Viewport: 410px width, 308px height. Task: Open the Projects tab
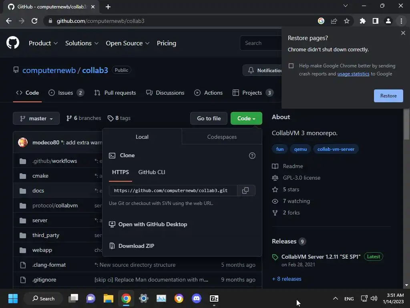tap(253, 93)
